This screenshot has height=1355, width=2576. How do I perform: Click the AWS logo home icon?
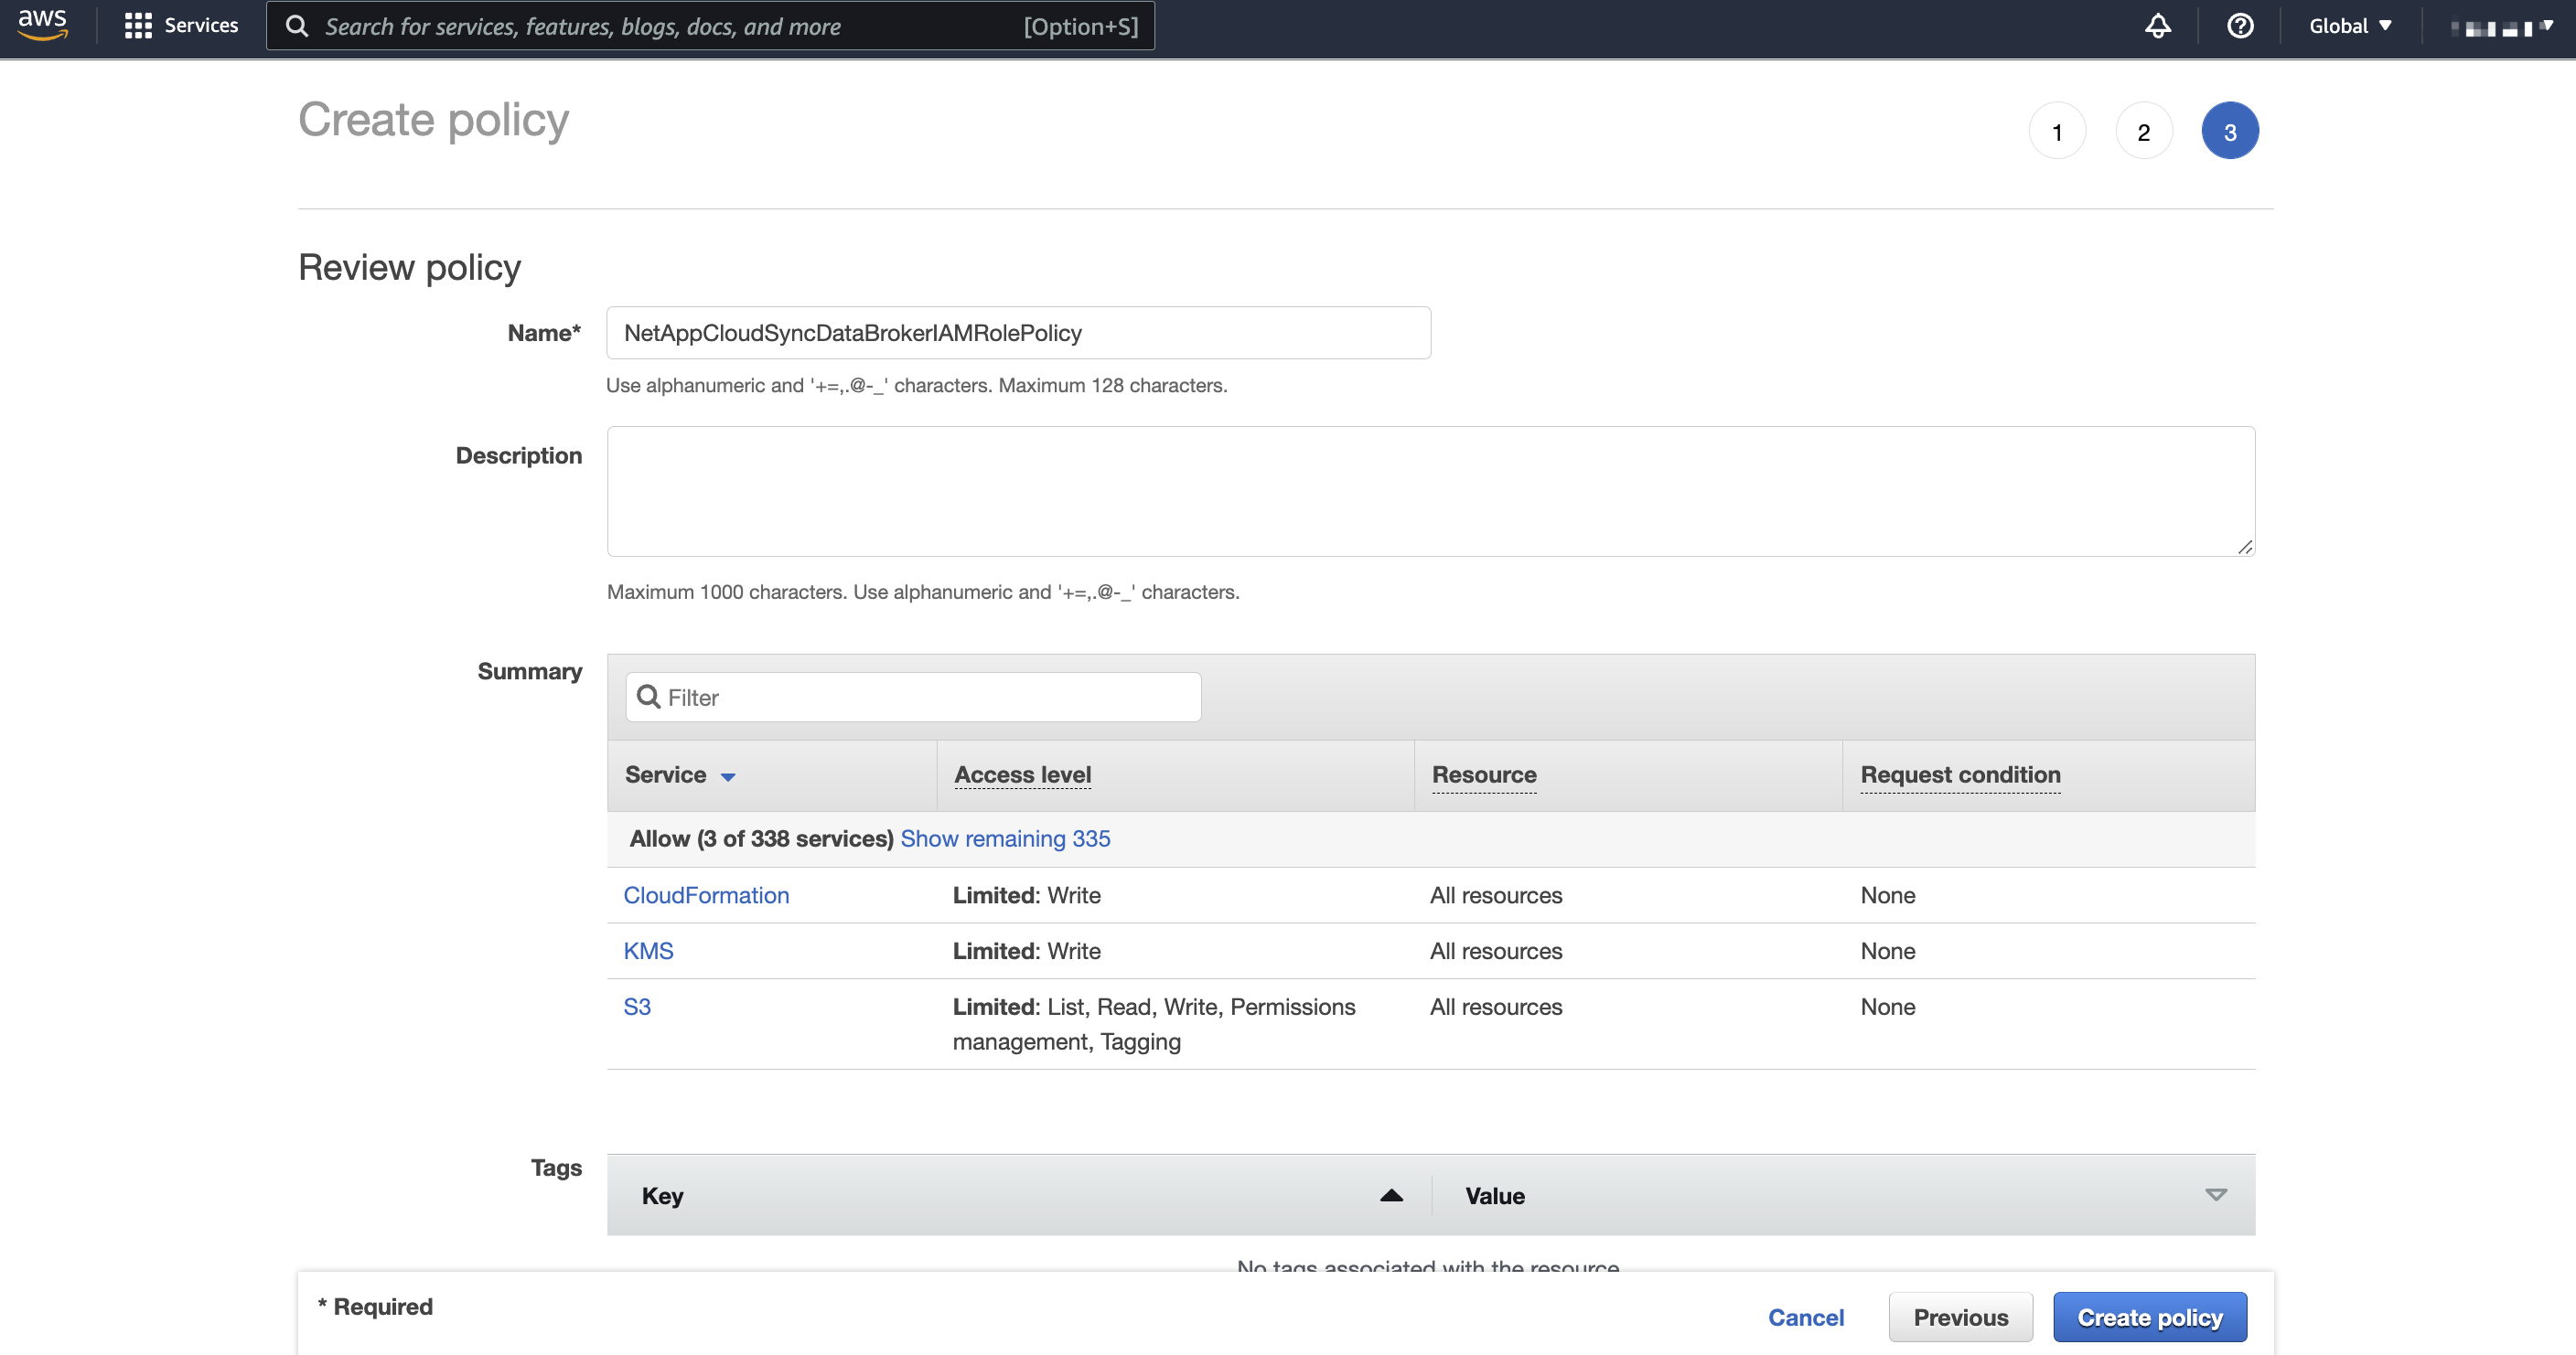[42, 24]
